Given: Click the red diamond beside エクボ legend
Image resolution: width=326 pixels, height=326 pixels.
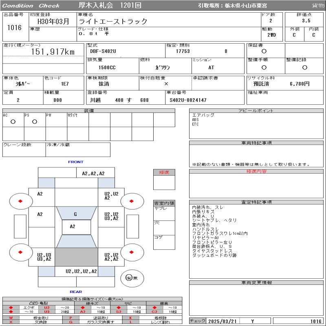Looking at the screenshot, I should [11, 308].
